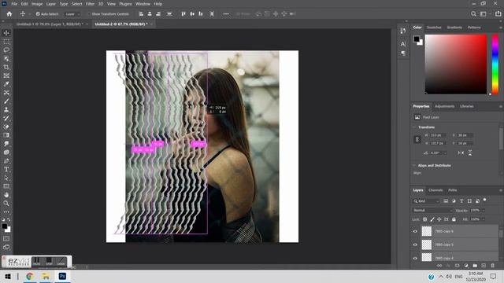Collapse the Align and Distribute section
The width and height of the screenshot is (504, 283).
pyautogui.click(x=414, y=166)
